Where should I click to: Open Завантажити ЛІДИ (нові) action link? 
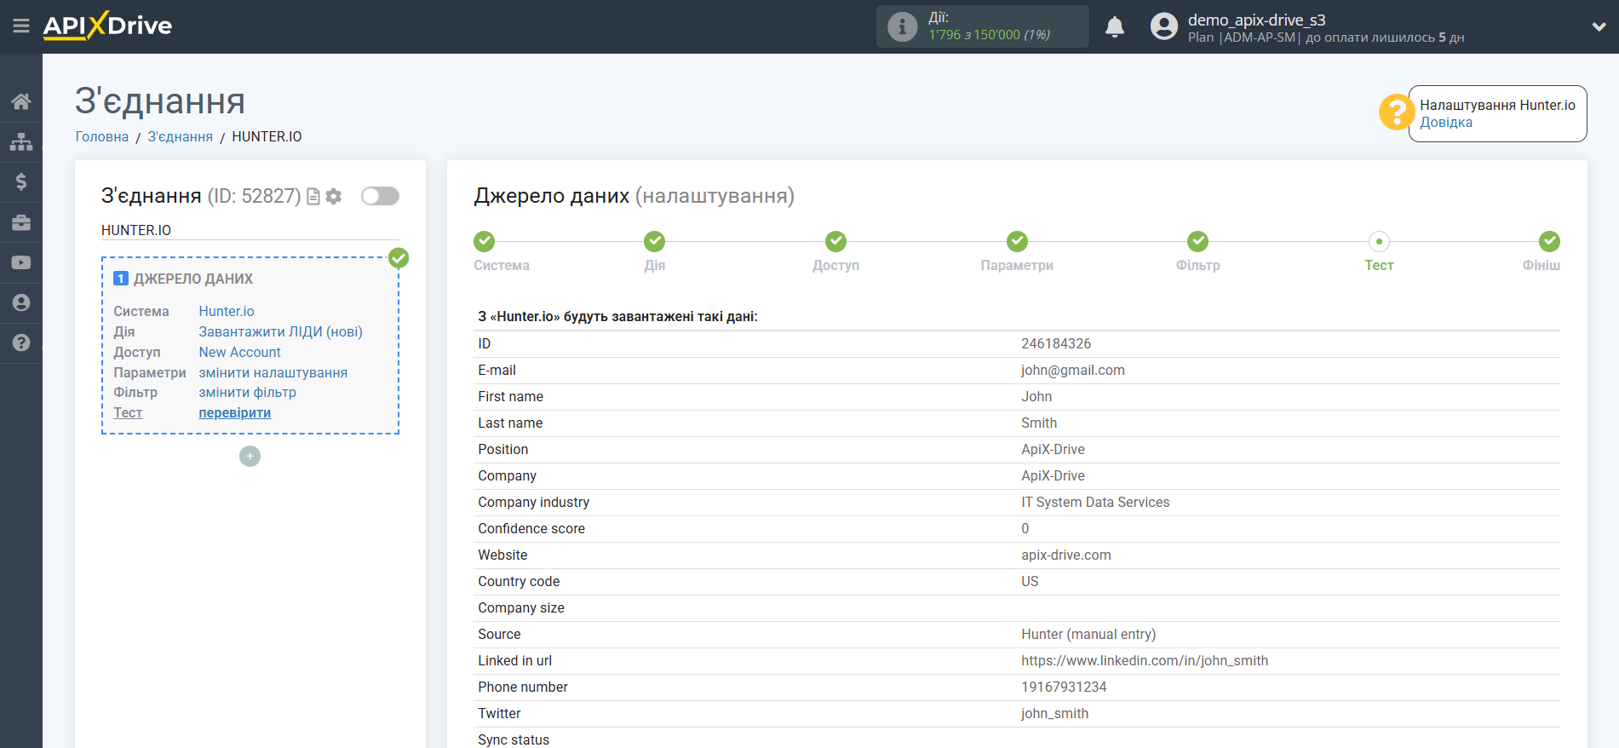(x=281, y=331)
